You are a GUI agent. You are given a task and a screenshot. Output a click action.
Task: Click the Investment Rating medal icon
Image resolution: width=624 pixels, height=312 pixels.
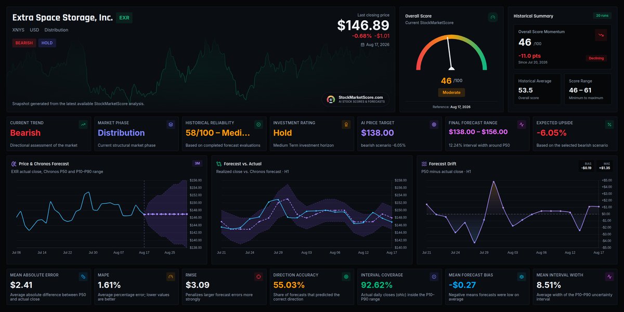tap(346, 125)
